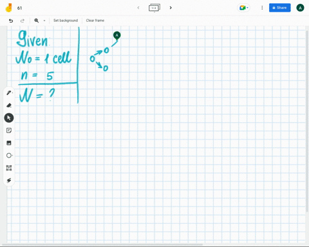Activate the Select arrow tool
Screen dimensions: 309x247
click(9, 118)
